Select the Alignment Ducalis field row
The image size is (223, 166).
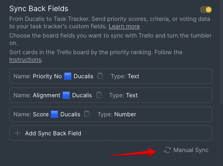tap(111, 95)
